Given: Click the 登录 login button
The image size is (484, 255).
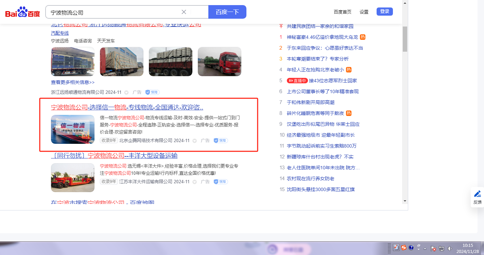Looking at the screenshot, I should point(385,12).
